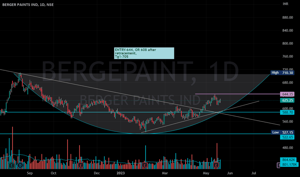Click the dividend D marker

pos(20,165)
